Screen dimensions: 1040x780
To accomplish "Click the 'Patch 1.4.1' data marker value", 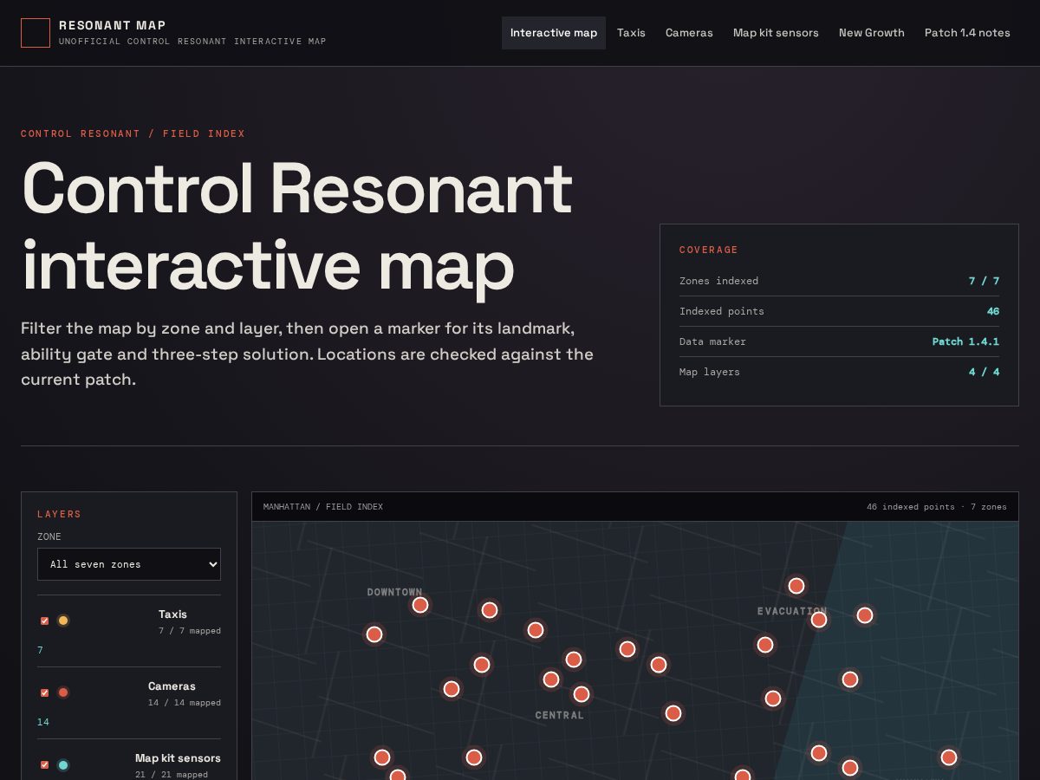I will pyautogui.click(x=965, y=341).
